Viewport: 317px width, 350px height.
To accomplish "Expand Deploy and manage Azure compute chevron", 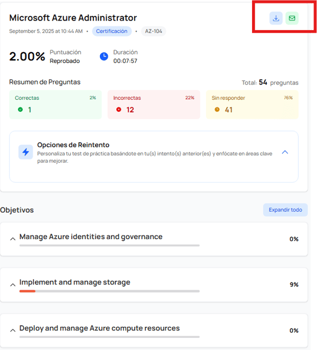I will (x=13, y=330).
